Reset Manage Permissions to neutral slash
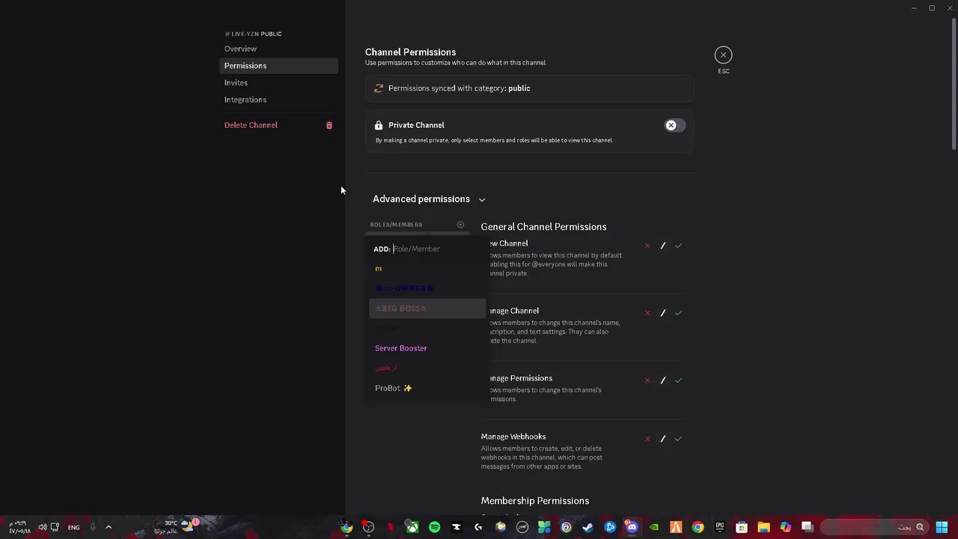Screen dimensions: 958x539 (x=663, y=380)
